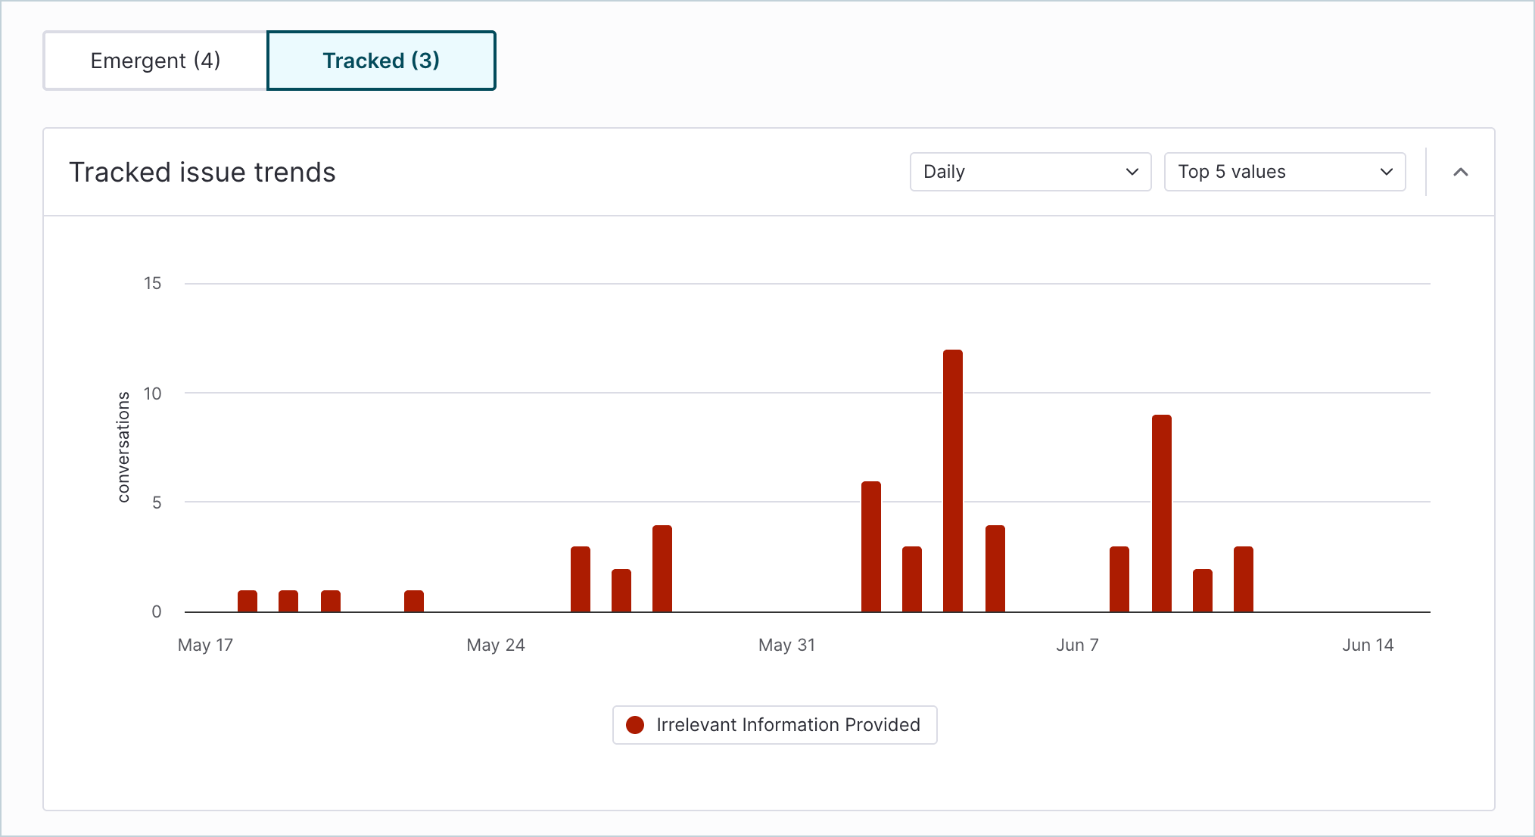Collapse the Tracked issue trends panel
The width and height of the screenshot is (1535, 837).
(1461, 172)
